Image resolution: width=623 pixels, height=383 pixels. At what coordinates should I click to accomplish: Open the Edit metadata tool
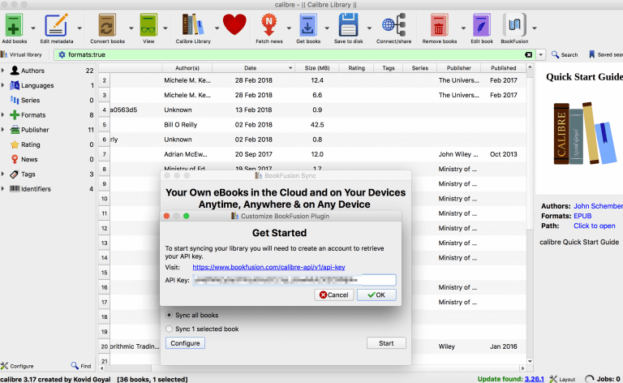[56, 25]
